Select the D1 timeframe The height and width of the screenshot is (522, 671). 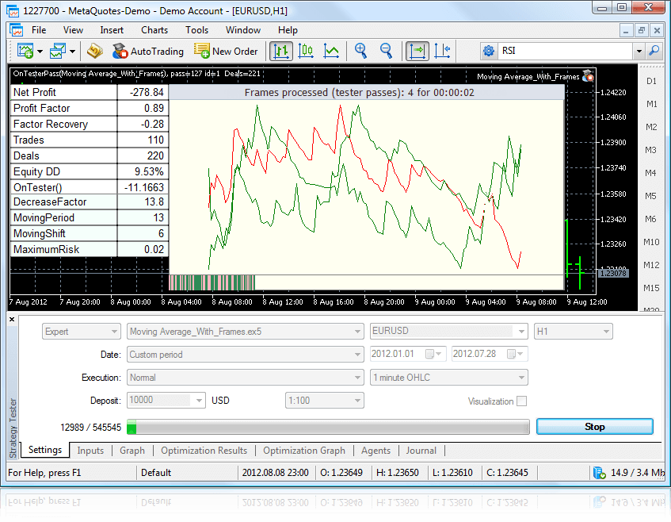[651, 81]
